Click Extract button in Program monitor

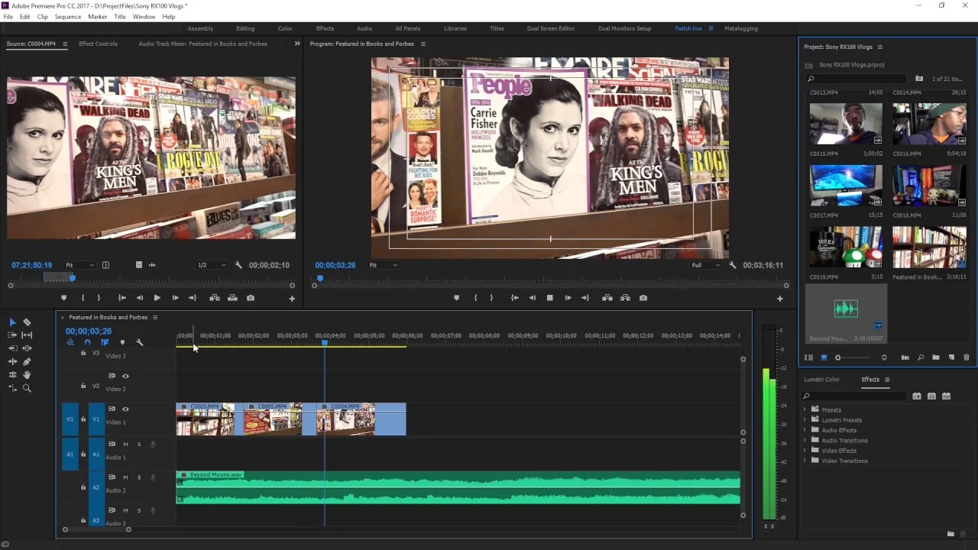[625, 298]
